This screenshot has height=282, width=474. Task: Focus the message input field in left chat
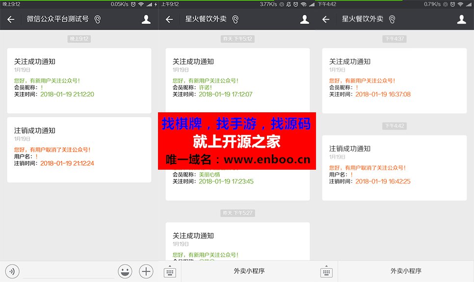pos(69,271)
